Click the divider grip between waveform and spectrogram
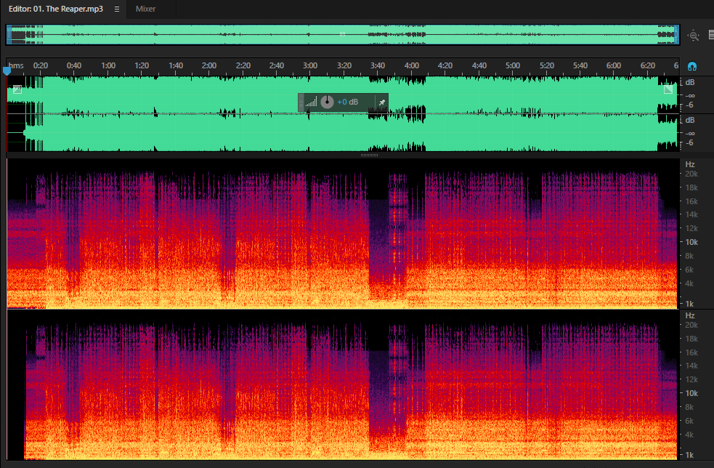 click(369, 155)
